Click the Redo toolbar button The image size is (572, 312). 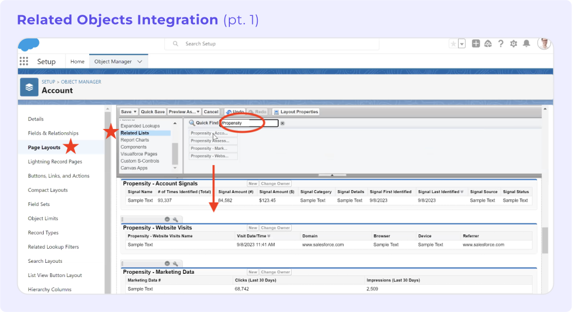pyautogui.click(x=258, y=112)
